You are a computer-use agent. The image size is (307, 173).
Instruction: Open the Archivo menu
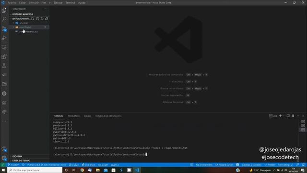[x=12, y=3]
